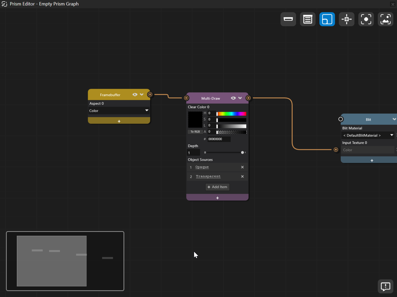The image size is (397, 297).
Task: Collapse the Framebuffer node with its chevron
Action: tap(142, 95)
